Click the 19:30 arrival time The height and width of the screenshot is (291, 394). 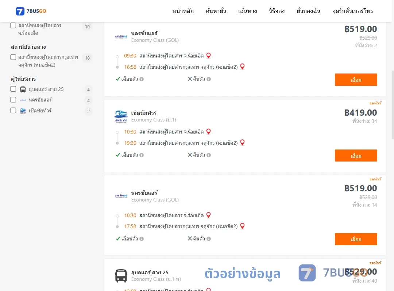(x=130, y=143)
